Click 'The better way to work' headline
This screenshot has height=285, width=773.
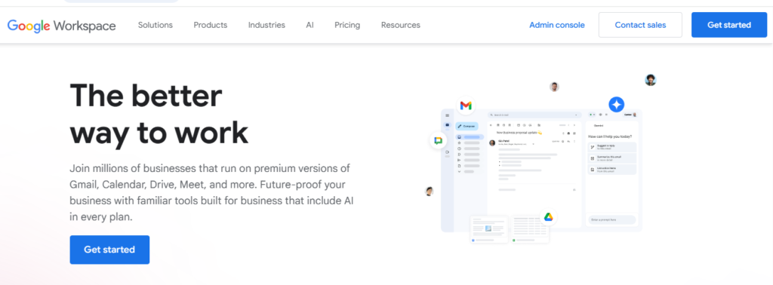[159, 114]
